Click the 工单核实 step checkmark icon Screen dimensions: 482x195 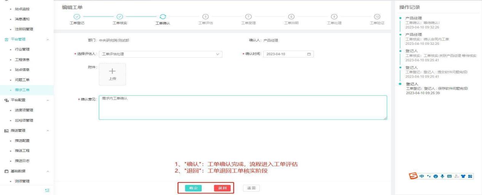[120, 16]
